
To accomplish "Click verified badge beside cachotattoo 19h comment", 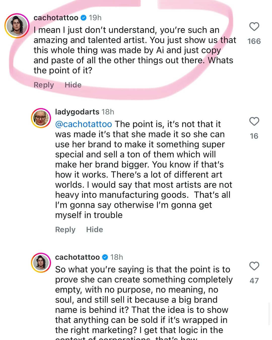I will [83, 18].
